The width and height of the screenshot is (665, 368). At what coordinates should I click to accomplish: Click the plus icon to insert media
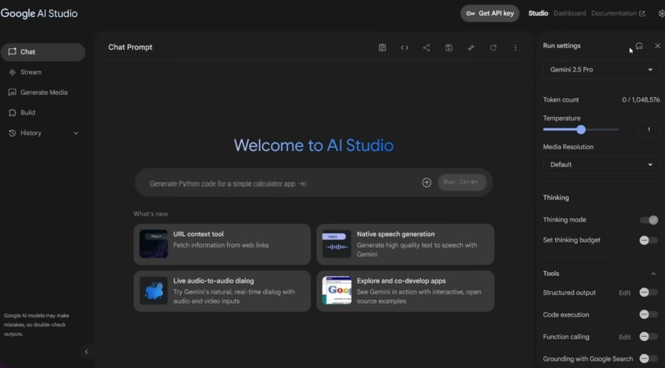427,182
